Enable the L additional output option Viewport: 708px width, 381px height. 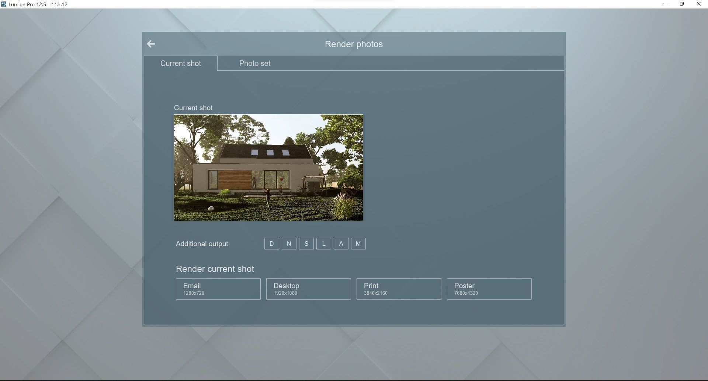click(324, 244)
